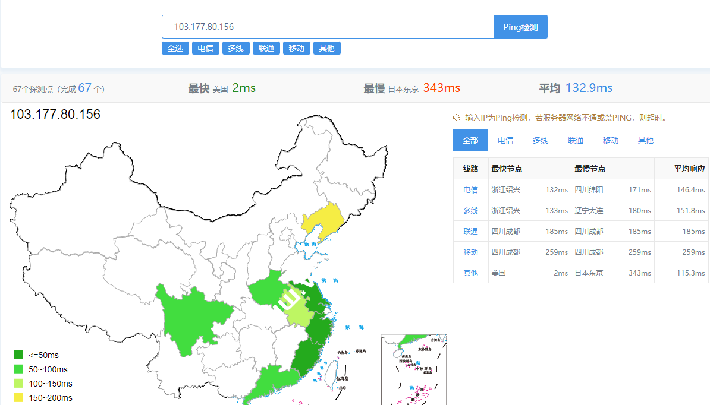Switch to the 联通 results tab
This screenshot has height=405, width=710.
point(575,140)
